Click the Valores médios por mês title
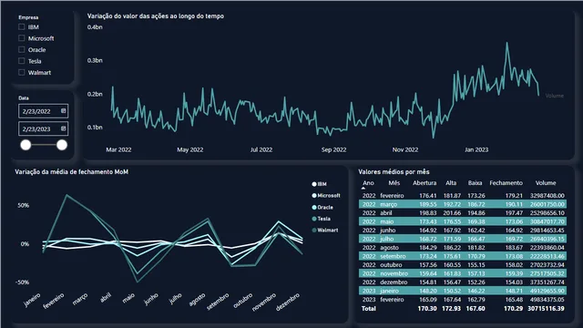583x328 pixels. pyautogui.click(x=394, y=172)
